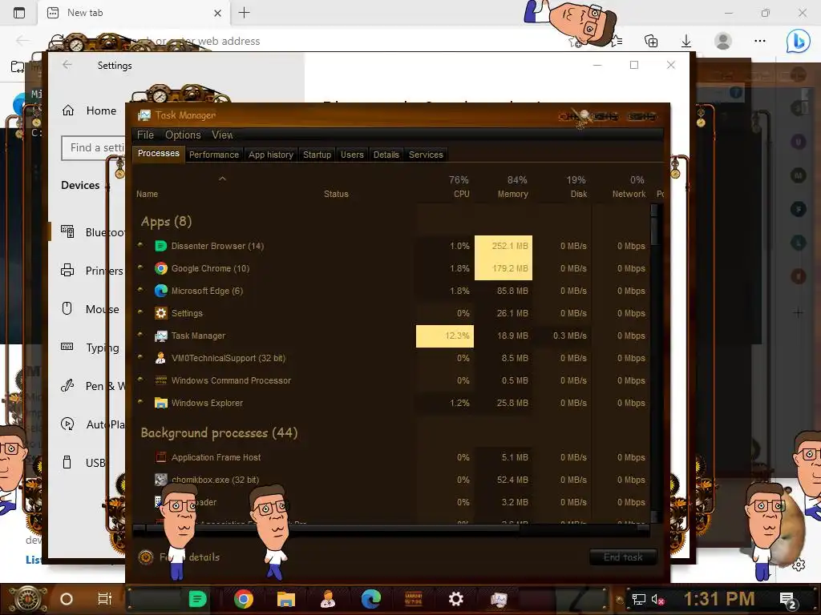
Task: Open the Settings gear on the taskbar
Action: (456, 599)
